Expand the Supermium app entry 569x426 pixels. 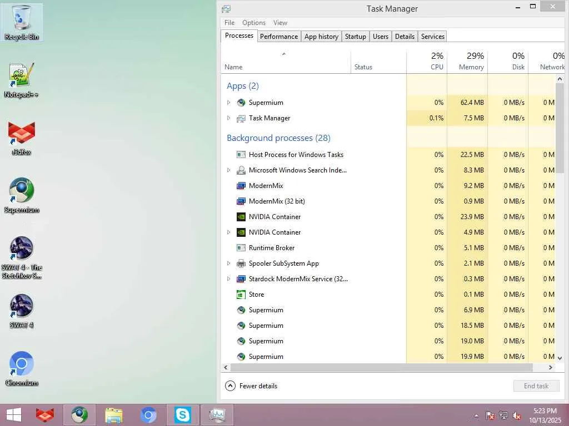click(228, 103)
